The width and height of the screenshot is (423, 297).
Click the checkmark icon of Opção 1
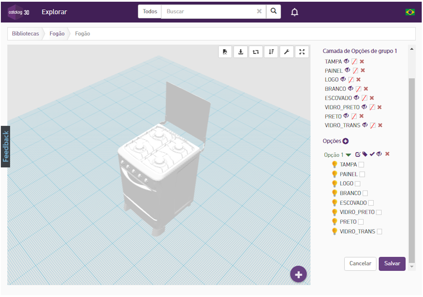[x=372, y=154]
